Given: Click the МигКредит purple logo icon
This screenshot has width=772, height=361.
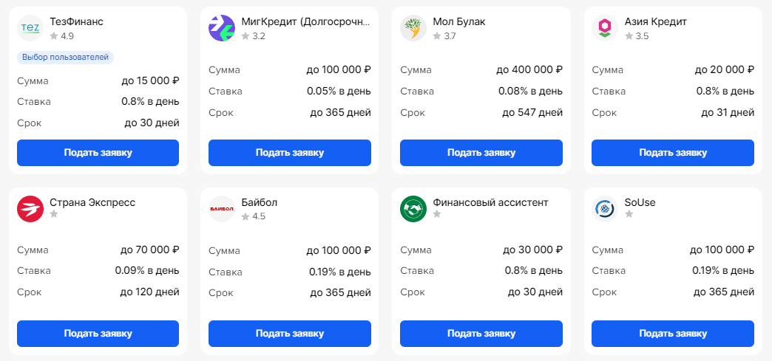Looking at the screenshot, I should pyautogui.click(x=222, y=28).
